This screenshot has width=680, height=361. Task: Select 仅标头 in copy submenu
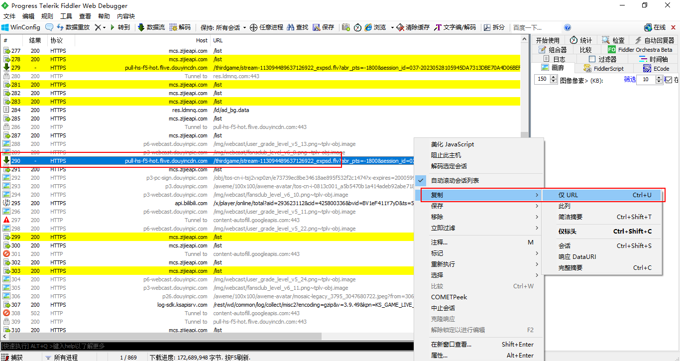click(602, 232)
